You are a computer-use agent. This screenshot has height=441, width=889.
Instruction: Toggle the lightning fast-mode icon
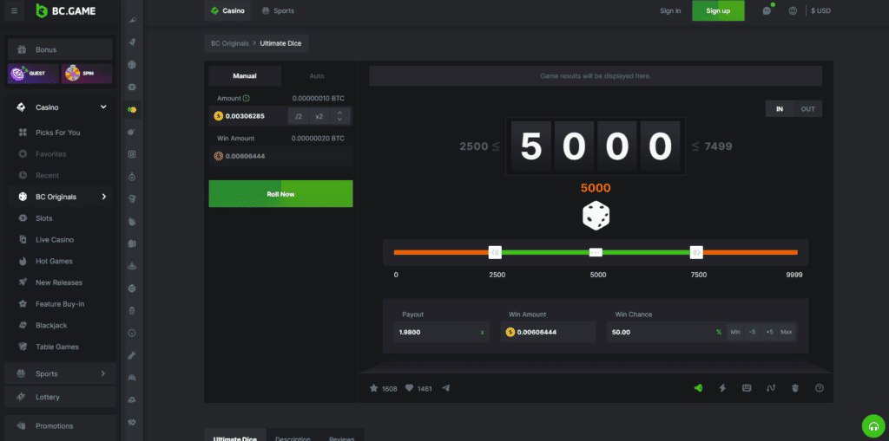[722, 388]
